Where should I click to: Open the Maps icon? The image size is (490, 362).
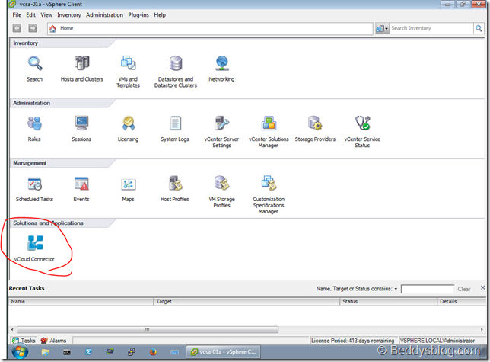[x=128, y=184]
